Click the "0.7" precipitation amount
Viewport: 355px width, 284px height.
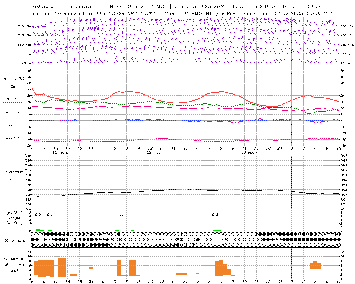point(38,215)
